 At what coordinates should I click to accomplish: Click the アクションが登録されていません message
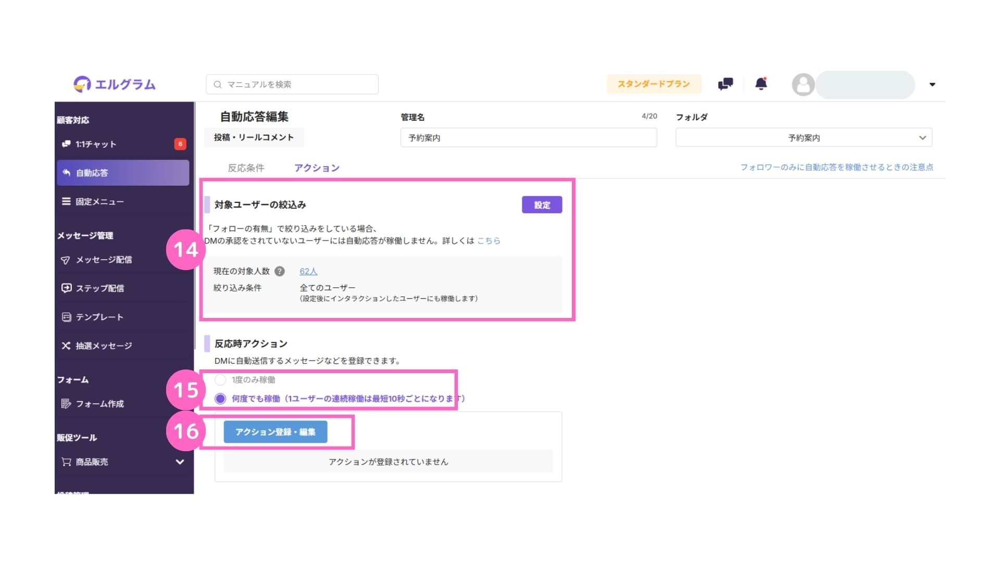389,462
